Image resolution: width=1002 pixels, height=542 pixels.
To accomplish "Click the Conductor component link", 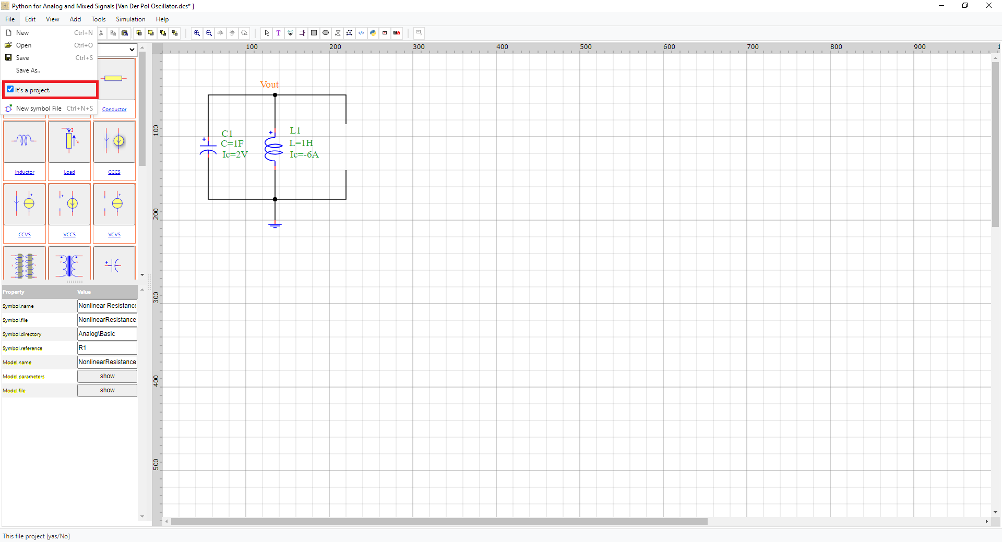I will click(114, 110).
